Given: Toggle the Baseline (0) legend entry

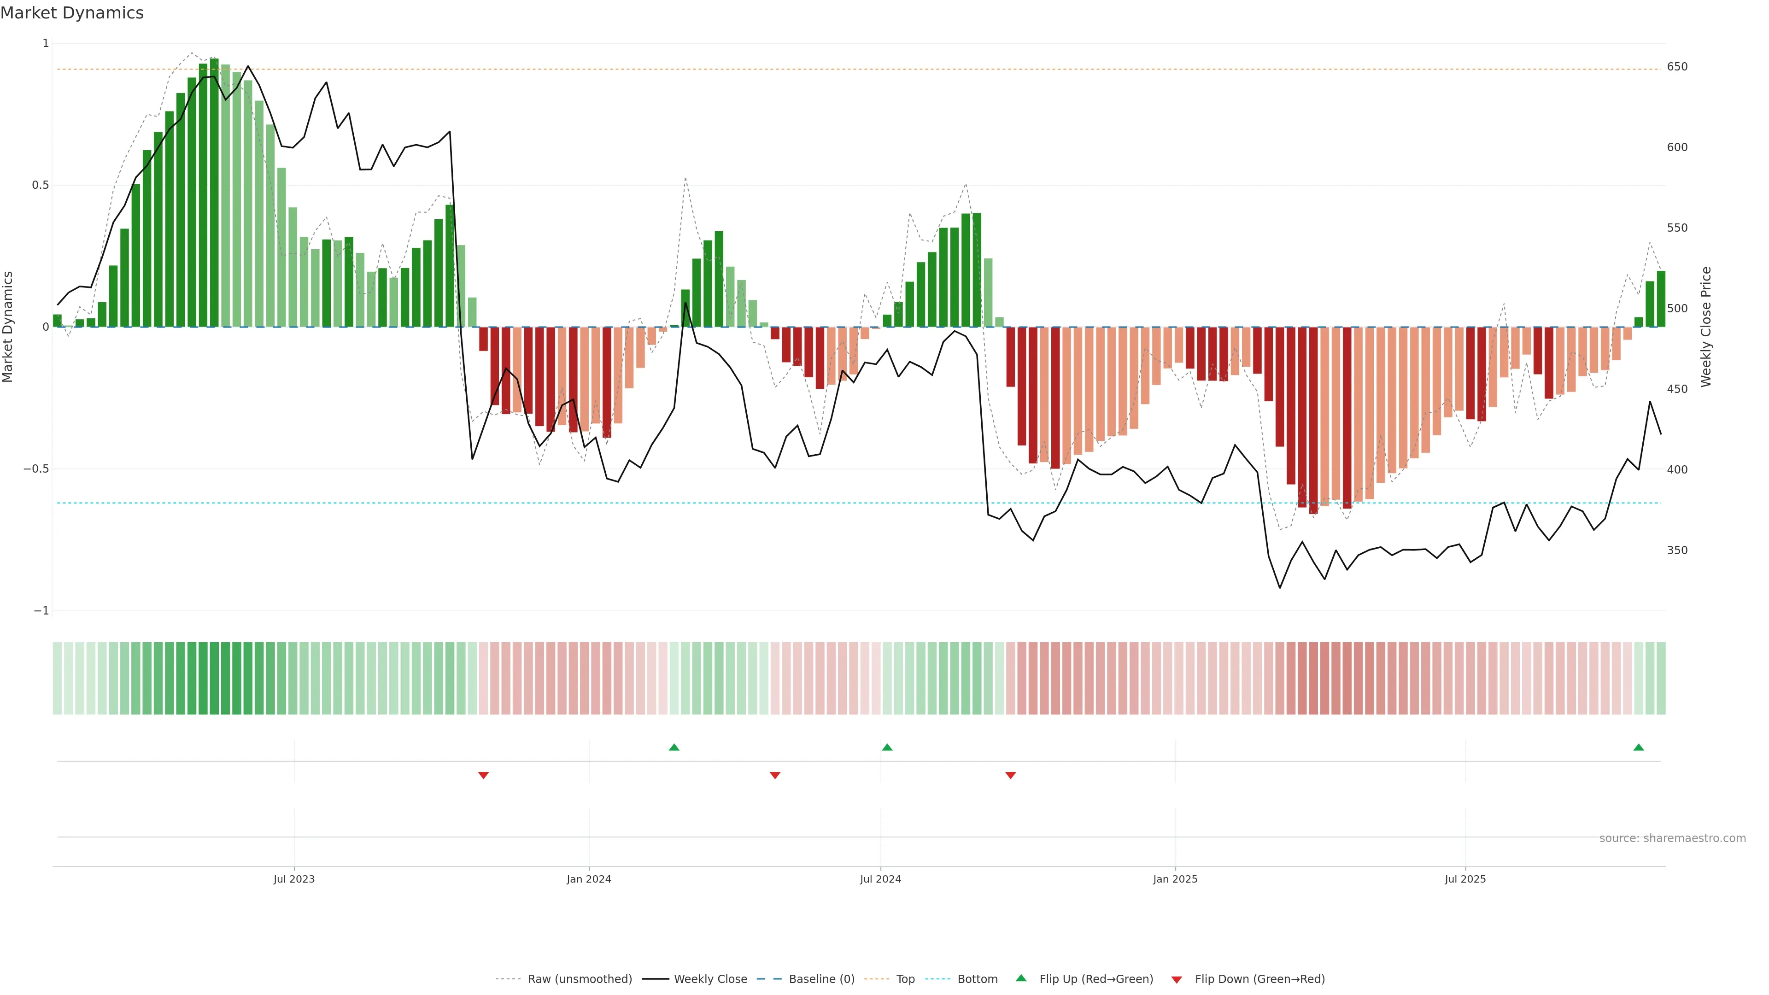Looking at the screenshot, I should (821, 979).
